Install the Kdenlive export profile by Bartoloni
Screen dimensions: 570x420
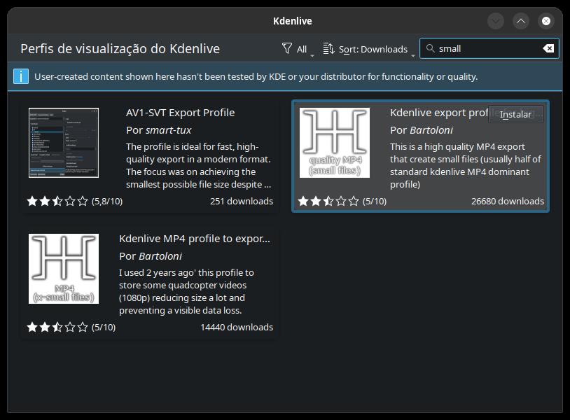516,114
